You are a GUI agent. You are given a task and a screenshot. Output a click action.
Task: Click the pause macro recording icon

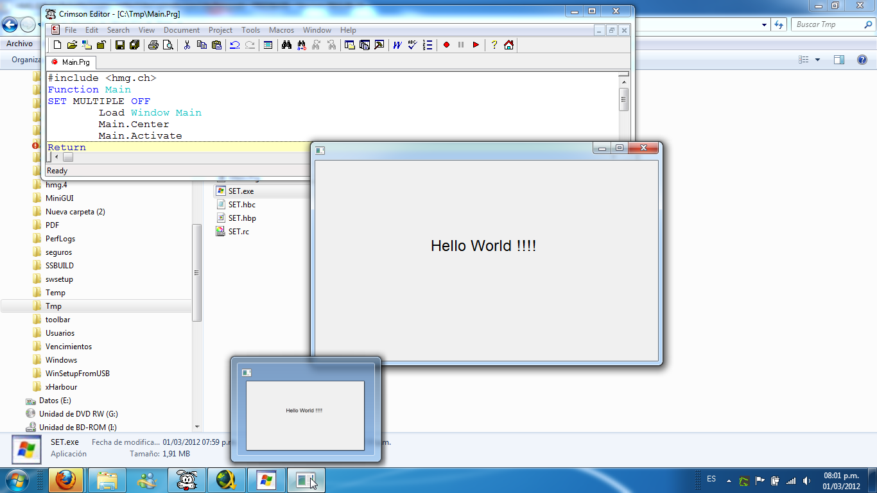pos(461,45)
